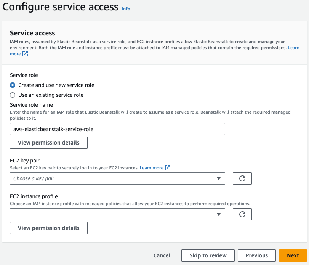Click the key pair dropdown arrow
309x265 pixels.
[219, 178]
